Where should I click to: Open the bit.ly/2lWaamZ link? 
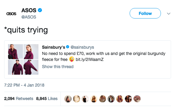coord(89,59)
